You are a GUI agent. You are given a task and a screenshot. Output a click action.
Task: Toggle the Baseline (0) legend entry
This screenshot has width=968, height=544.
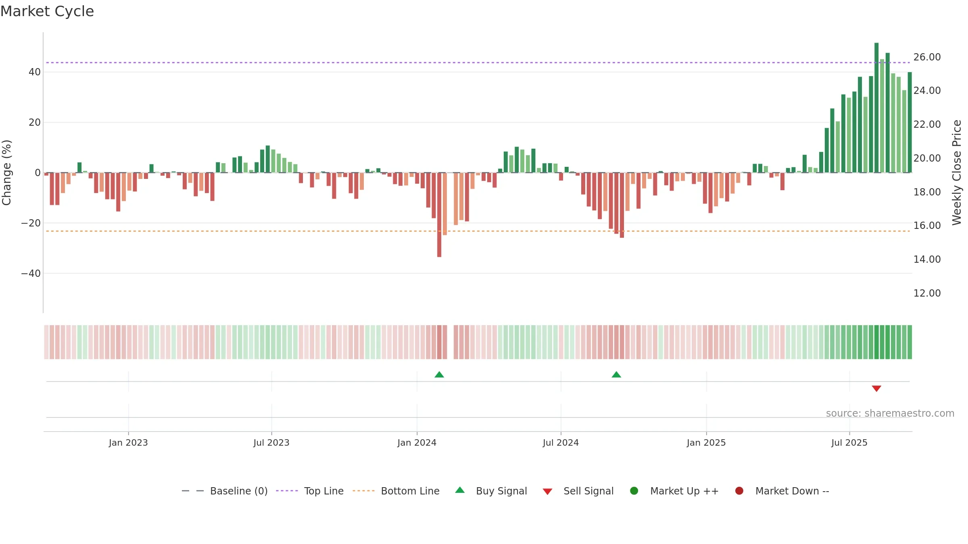tap(225, 491)
